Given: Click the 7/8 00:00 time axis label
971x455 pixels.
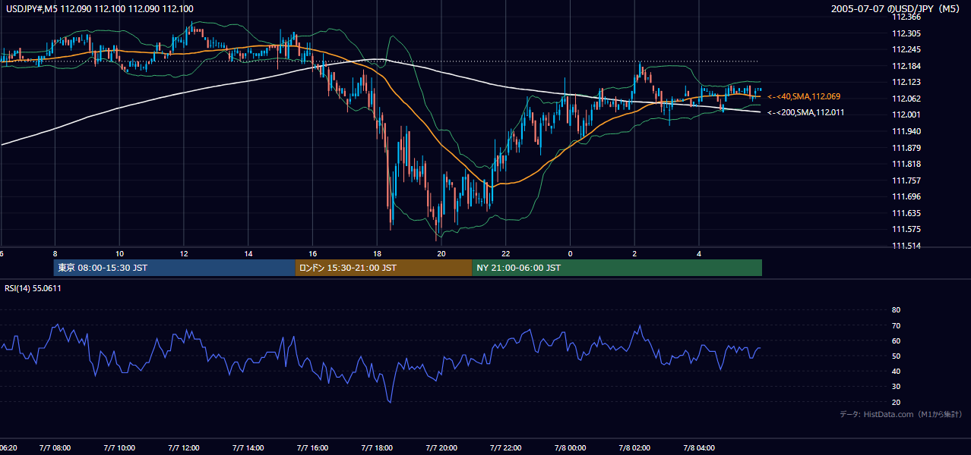Looking at the screenshot, I should (571, 448).
